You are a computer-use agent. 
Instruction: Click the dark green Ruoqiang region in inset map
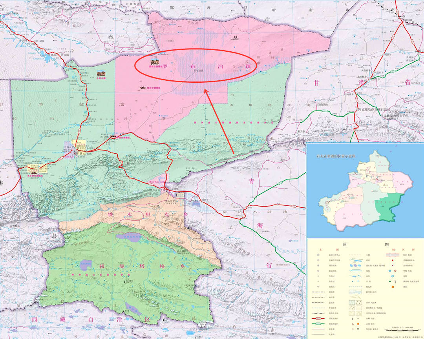(389, 207)
